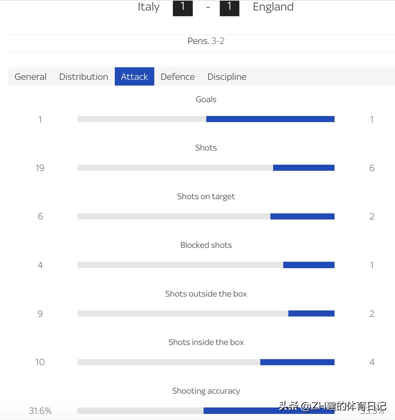Screen dimensions: 395x420
Task: Click the Pens. 3-2 result text
Action: 206,41
